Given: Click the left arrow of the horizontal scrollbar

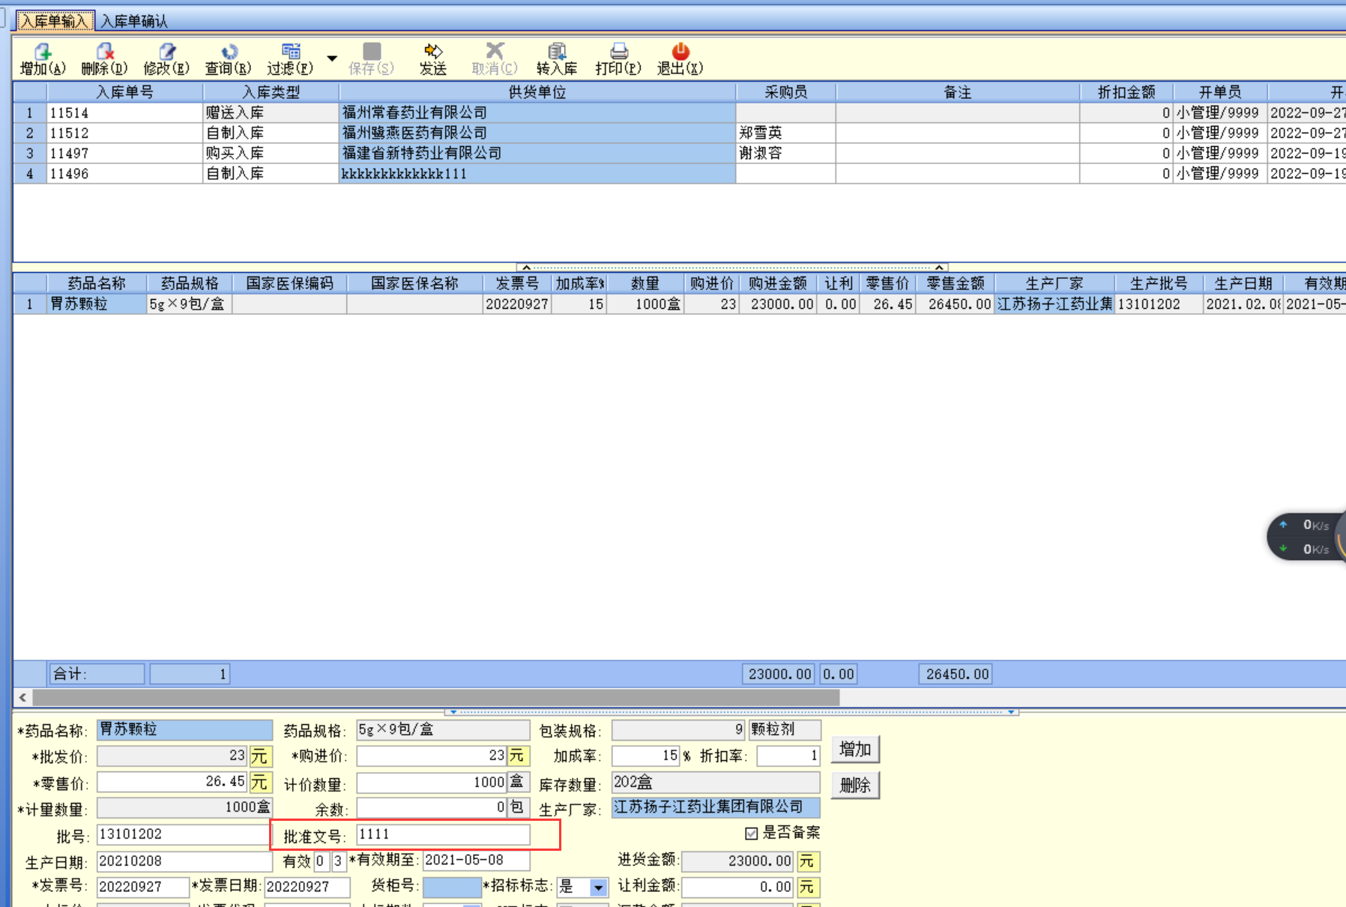Looking at the screenshot, I should [x=22, y=698].
